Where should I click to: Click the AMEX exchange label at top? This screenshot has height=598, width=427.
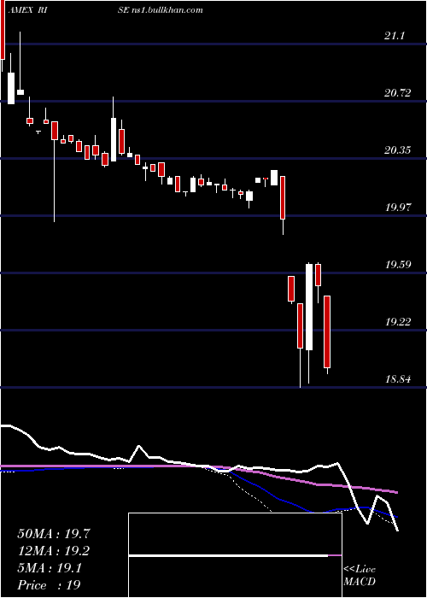pos(20,10)
